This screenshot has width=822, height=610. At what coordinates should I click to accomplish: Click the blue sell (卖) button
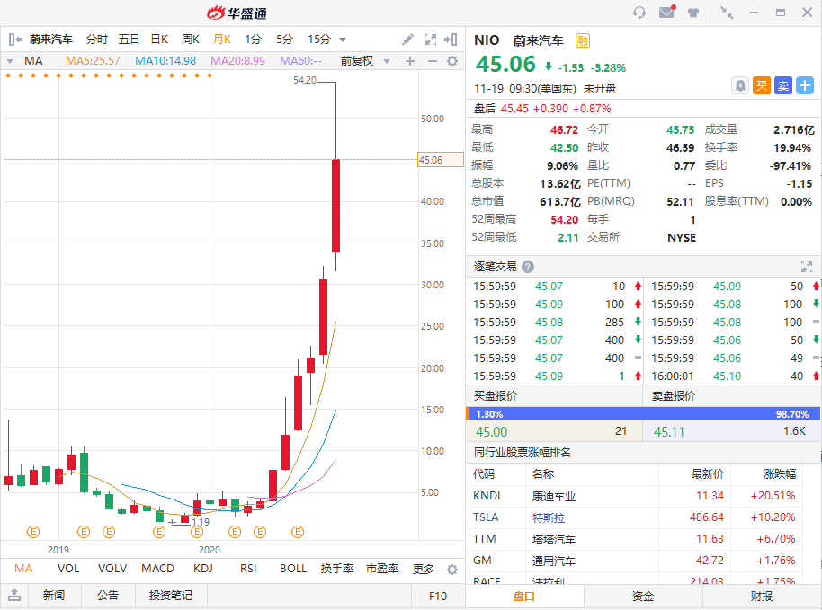pyautogui.click(x=783, y=85)
